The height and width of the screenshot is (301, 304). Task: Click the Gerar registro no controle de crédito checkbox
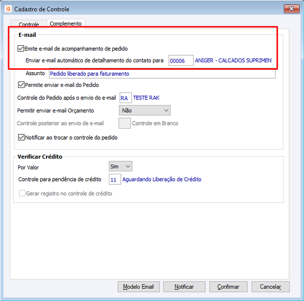[22, 193]
